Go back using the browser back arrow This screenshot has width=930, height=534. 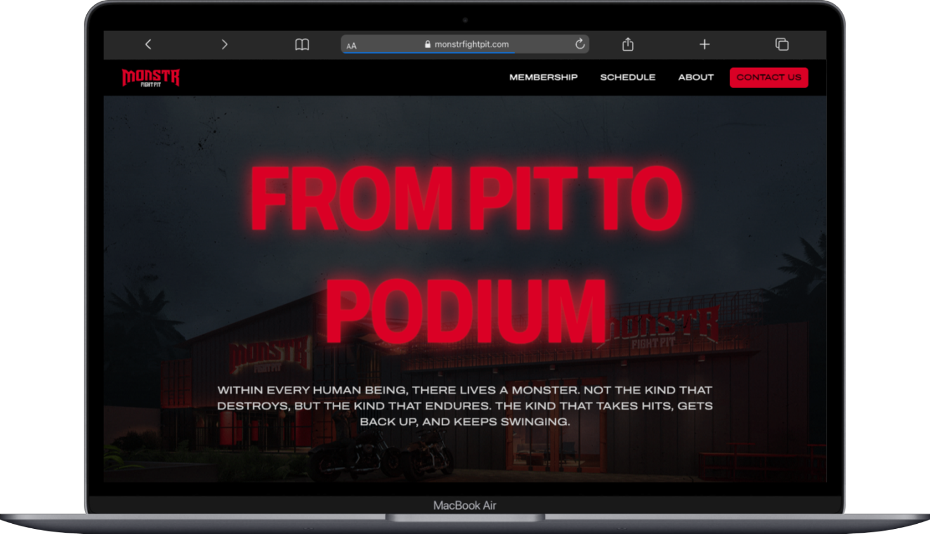(148, 44)
